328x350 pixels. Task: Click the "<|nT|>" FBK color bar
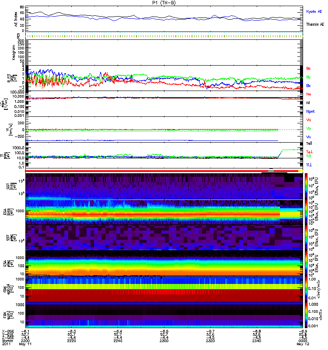306,315
